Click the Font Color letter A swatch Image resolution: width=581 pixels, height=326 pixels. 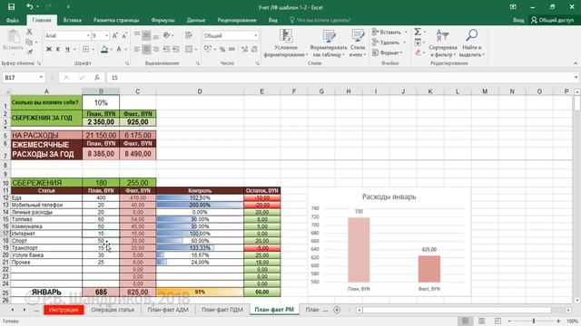(119, 49)
